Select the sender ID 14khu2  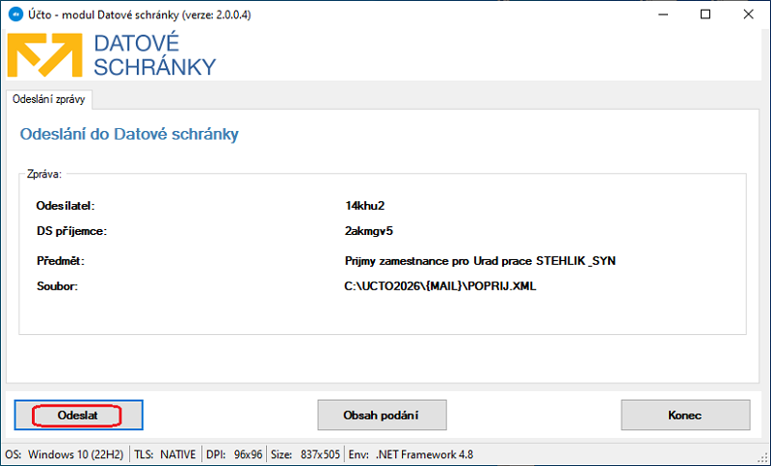coord(363,205)
